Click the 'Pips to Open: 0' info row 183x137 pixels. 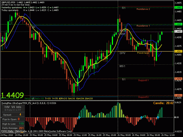click(13, 119)
